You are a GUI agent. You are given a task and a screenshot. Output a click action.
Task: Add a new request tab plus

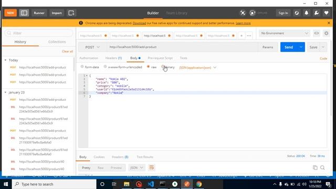(x=241, y=36)
